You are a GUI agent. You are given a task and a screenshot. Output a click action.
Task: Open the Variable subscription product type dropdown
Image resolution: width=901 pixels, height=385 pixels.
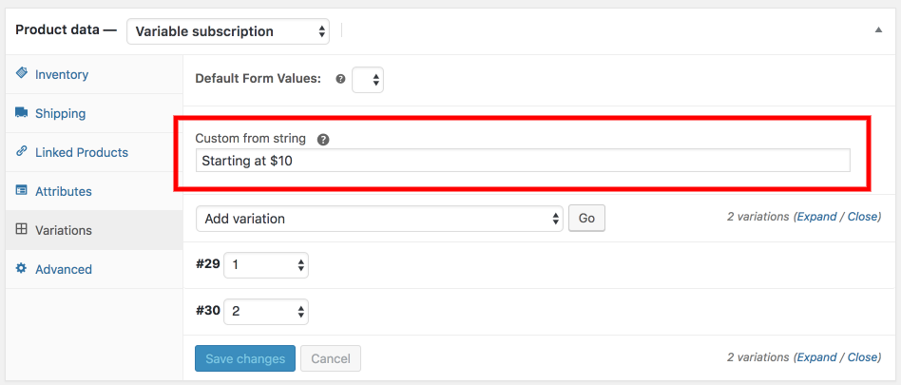[228, 31]
